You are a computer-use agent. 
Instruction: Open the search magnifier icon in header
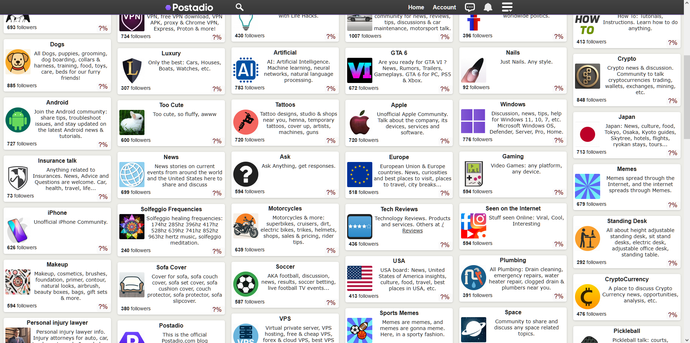239,7
